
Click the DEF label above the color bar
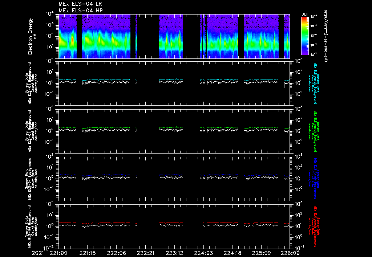click(x=305, y=14)
